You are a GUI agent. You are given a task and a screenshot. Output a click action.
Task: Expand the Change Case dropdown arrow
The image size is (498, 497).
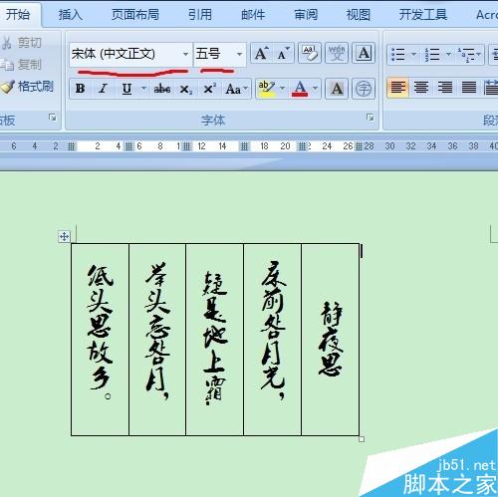(246, 89)
